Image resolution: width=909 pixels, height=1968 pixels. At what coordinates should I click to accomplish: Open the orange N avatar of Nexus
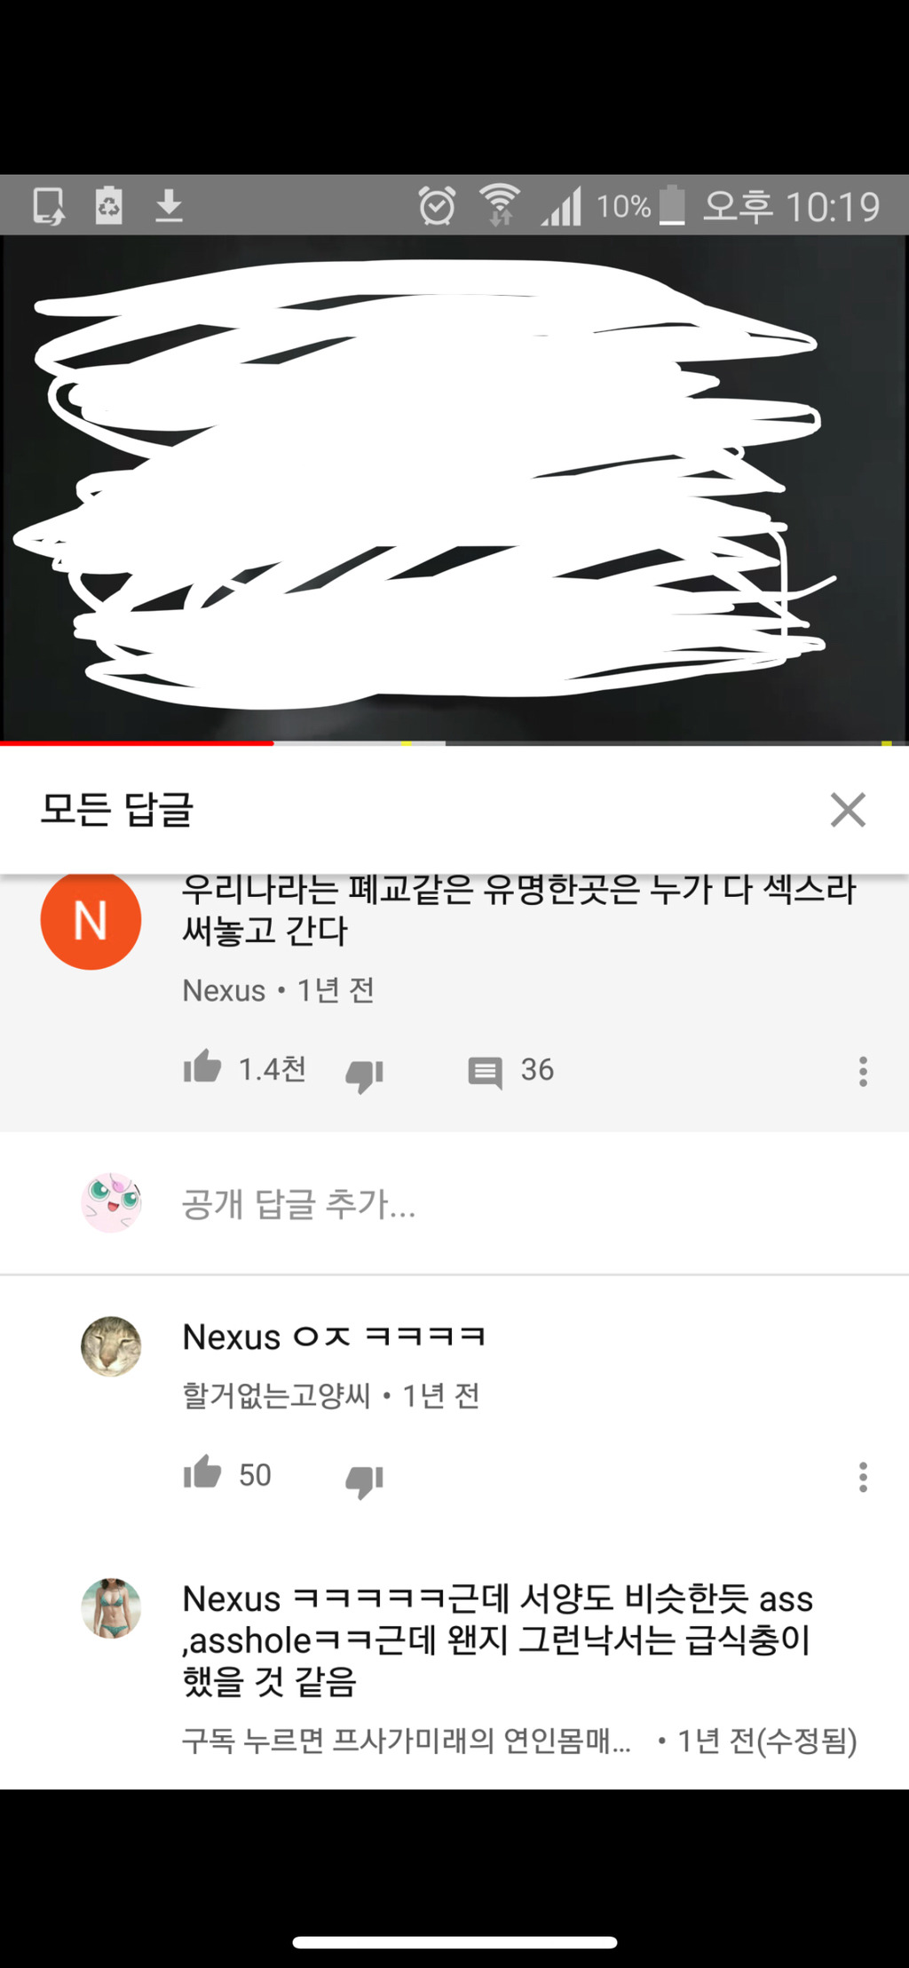pyautogui.click(x=91, y=919)
